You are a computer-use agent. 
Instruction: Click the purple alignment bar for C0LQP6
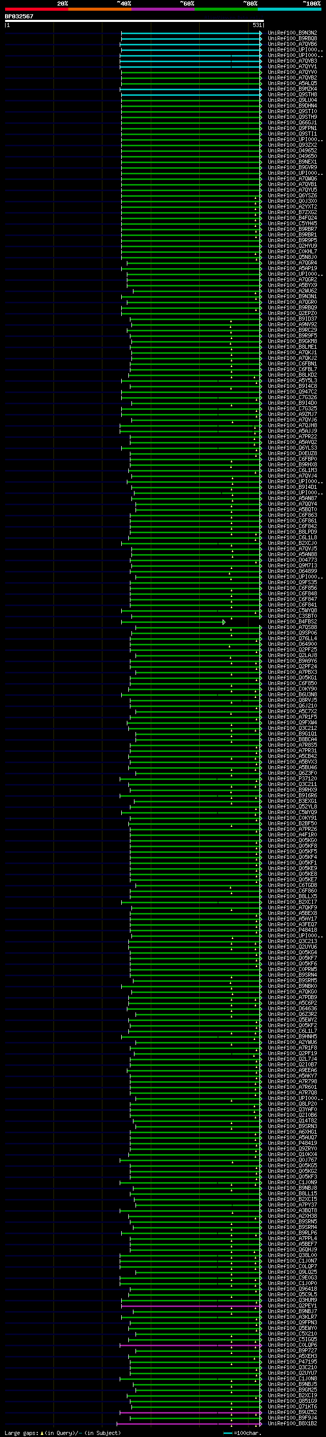191,1346
